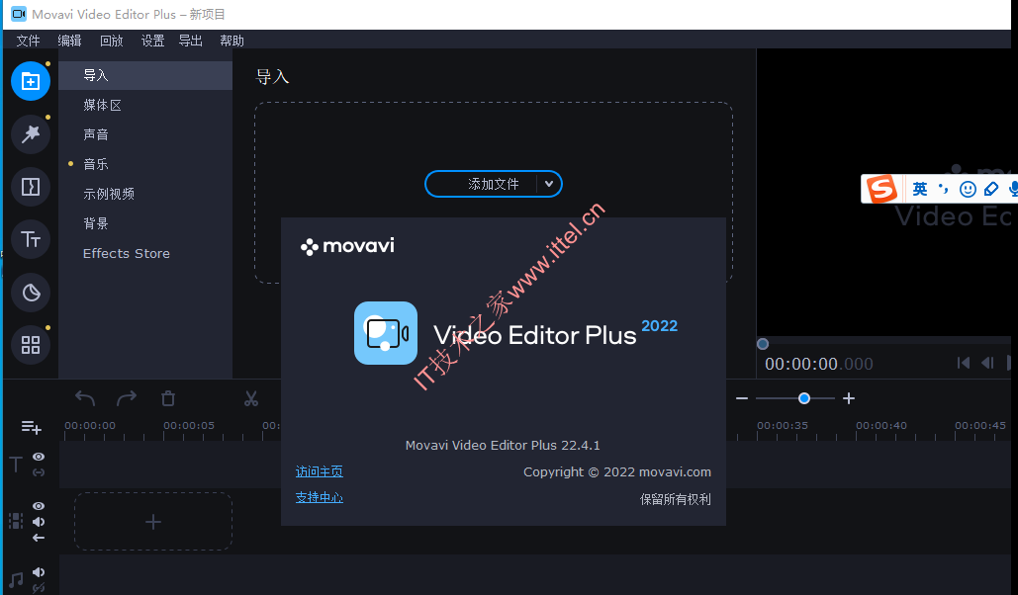Click the preview seek bar handle
The width and height of the screenshot is (1018, 595).
point(763,344)
